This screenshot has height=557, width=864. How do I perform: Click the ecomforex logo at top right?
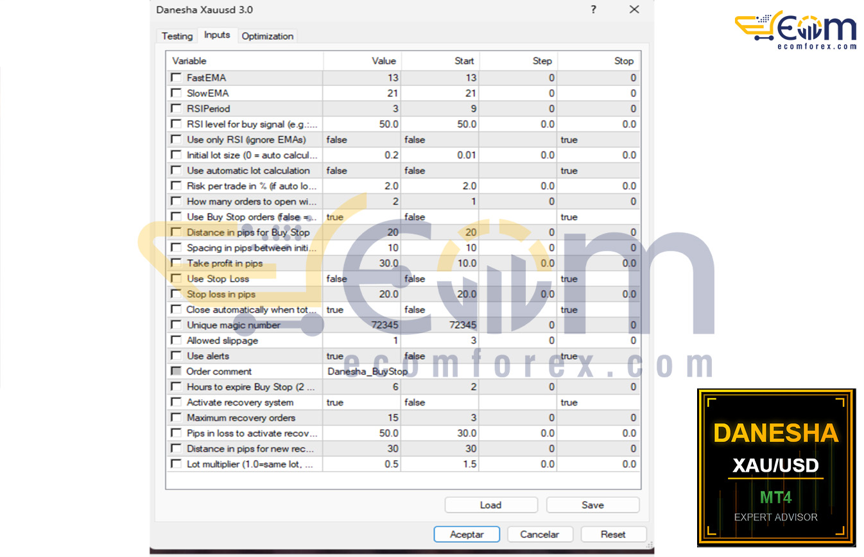(795, 30)
